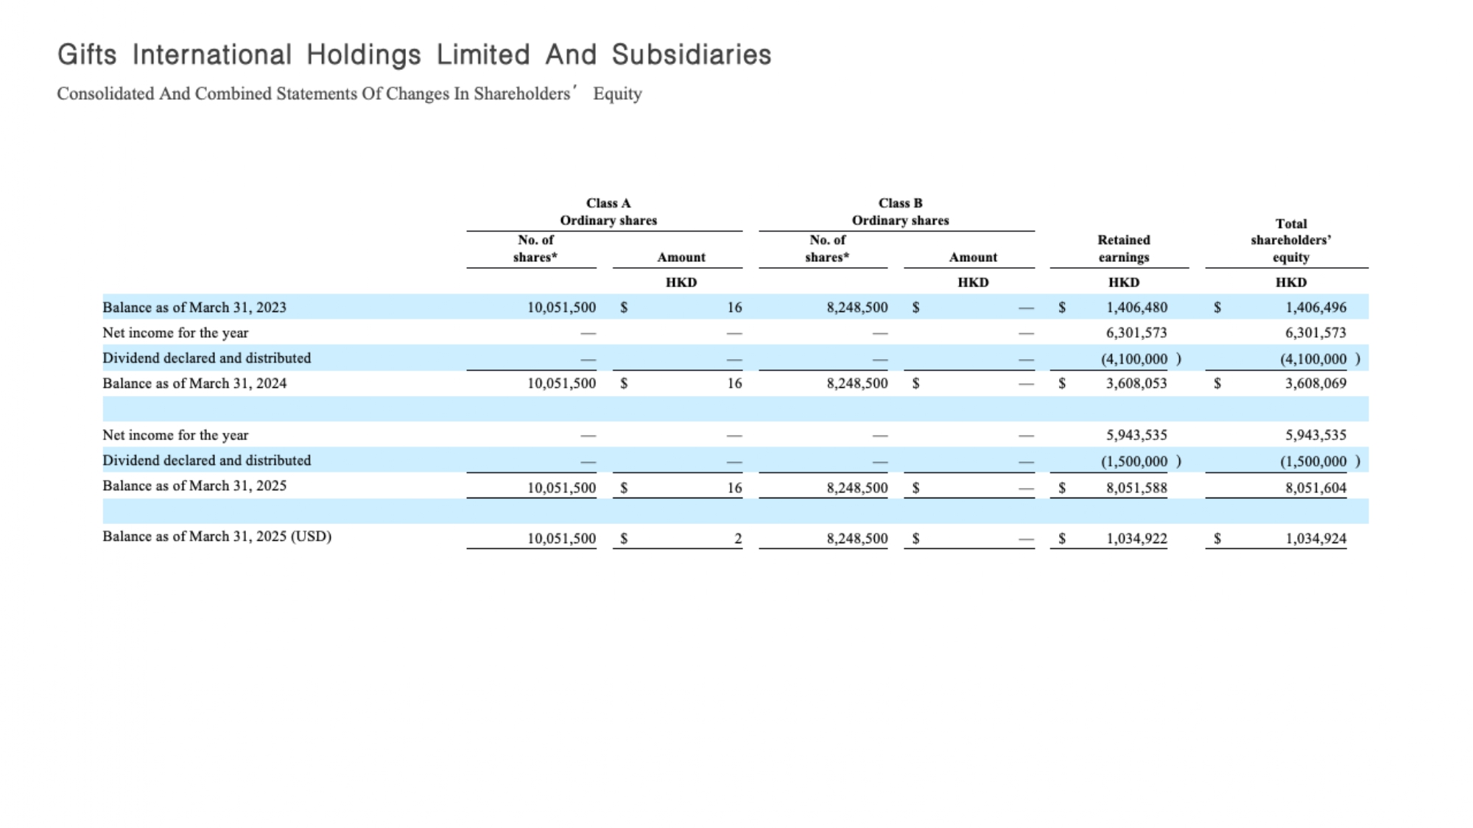This screenshot has height=828, width=1473.
Task: Click total equity value 3,608,069
Action: (1315, 383)
